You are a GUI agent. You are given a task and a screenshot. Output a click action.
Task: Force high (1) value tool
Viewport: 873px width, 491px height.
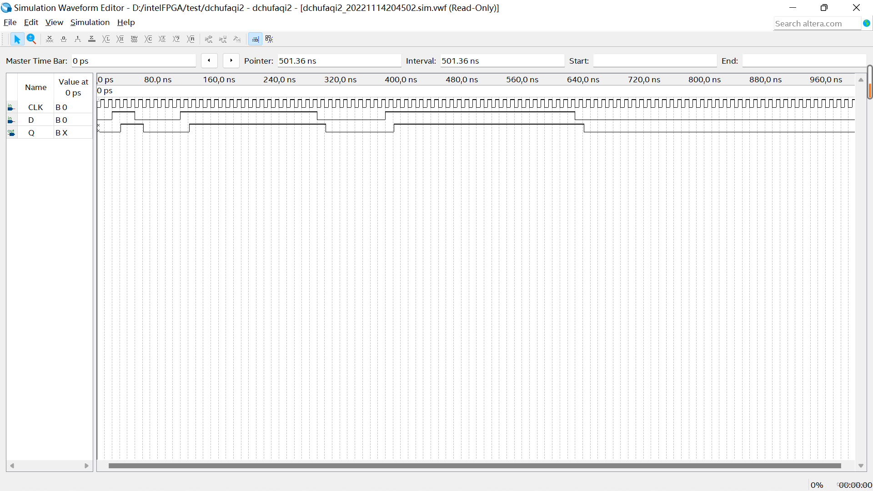click(78, 39)
